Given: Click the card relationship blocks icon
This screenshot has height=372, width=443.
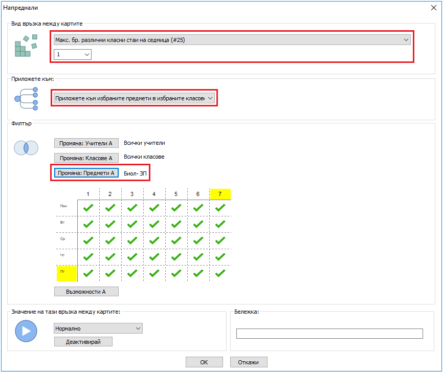Looking at the screenshot, I should 26,46.
